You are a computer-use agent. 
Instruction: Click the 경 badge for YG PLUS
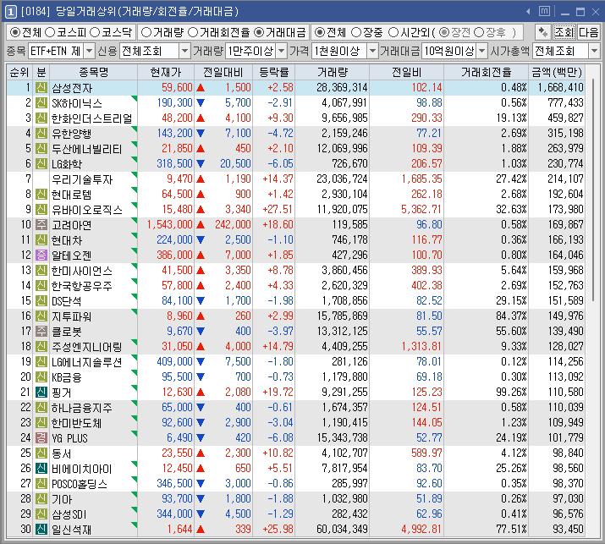[x=41, y=438]
